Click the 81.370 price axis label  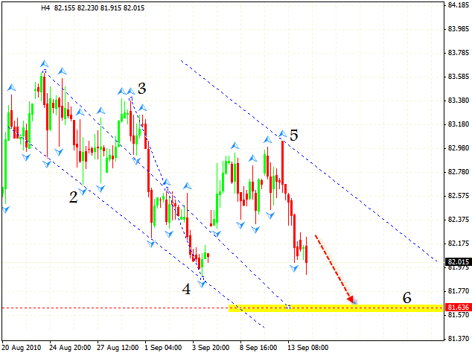459,339
